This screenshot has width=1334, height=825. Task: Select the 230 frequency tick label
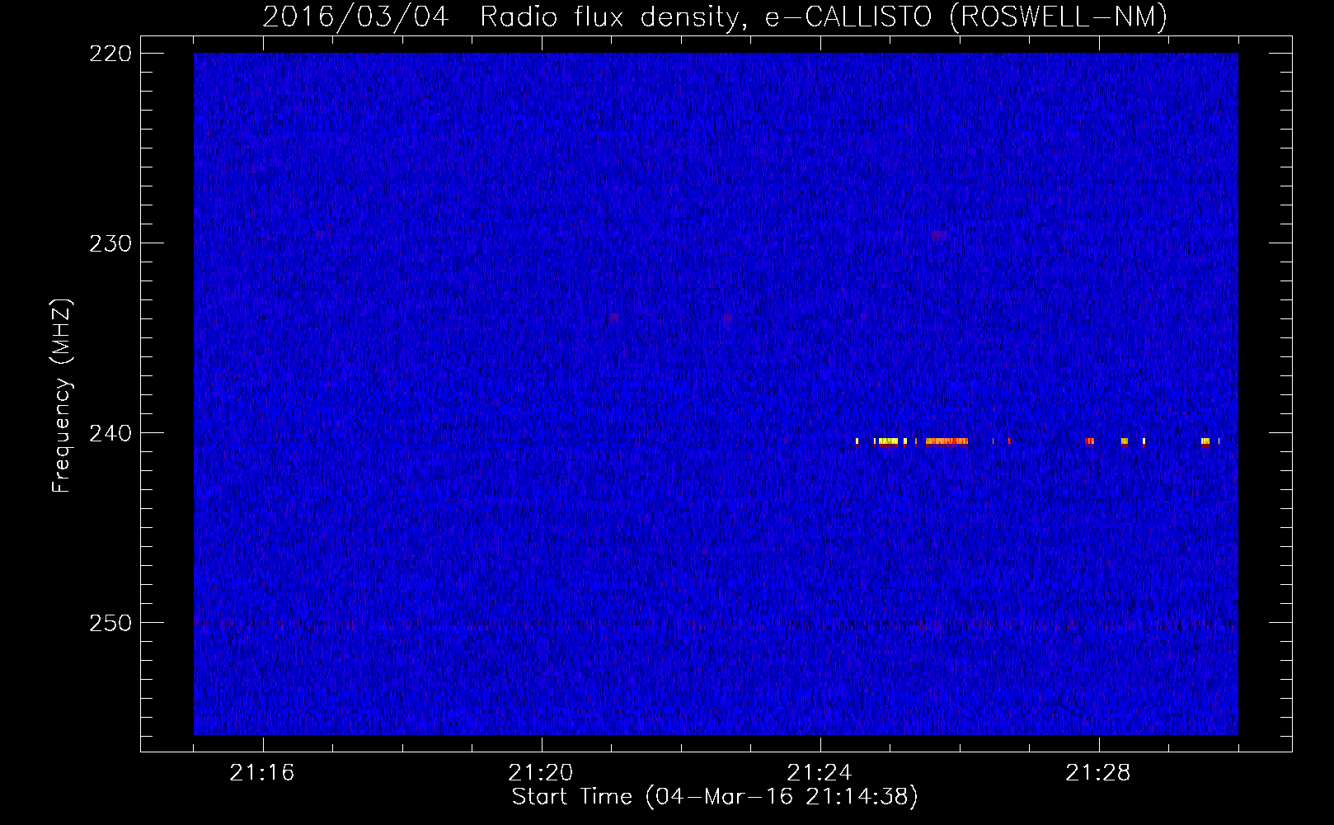110,243
